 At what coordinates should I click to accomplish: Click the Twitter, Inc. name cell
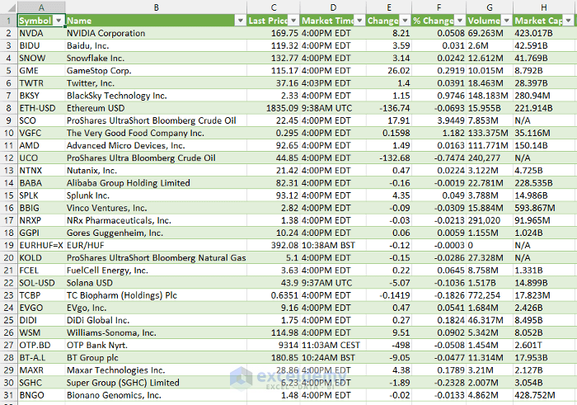[x=156, y=83]
